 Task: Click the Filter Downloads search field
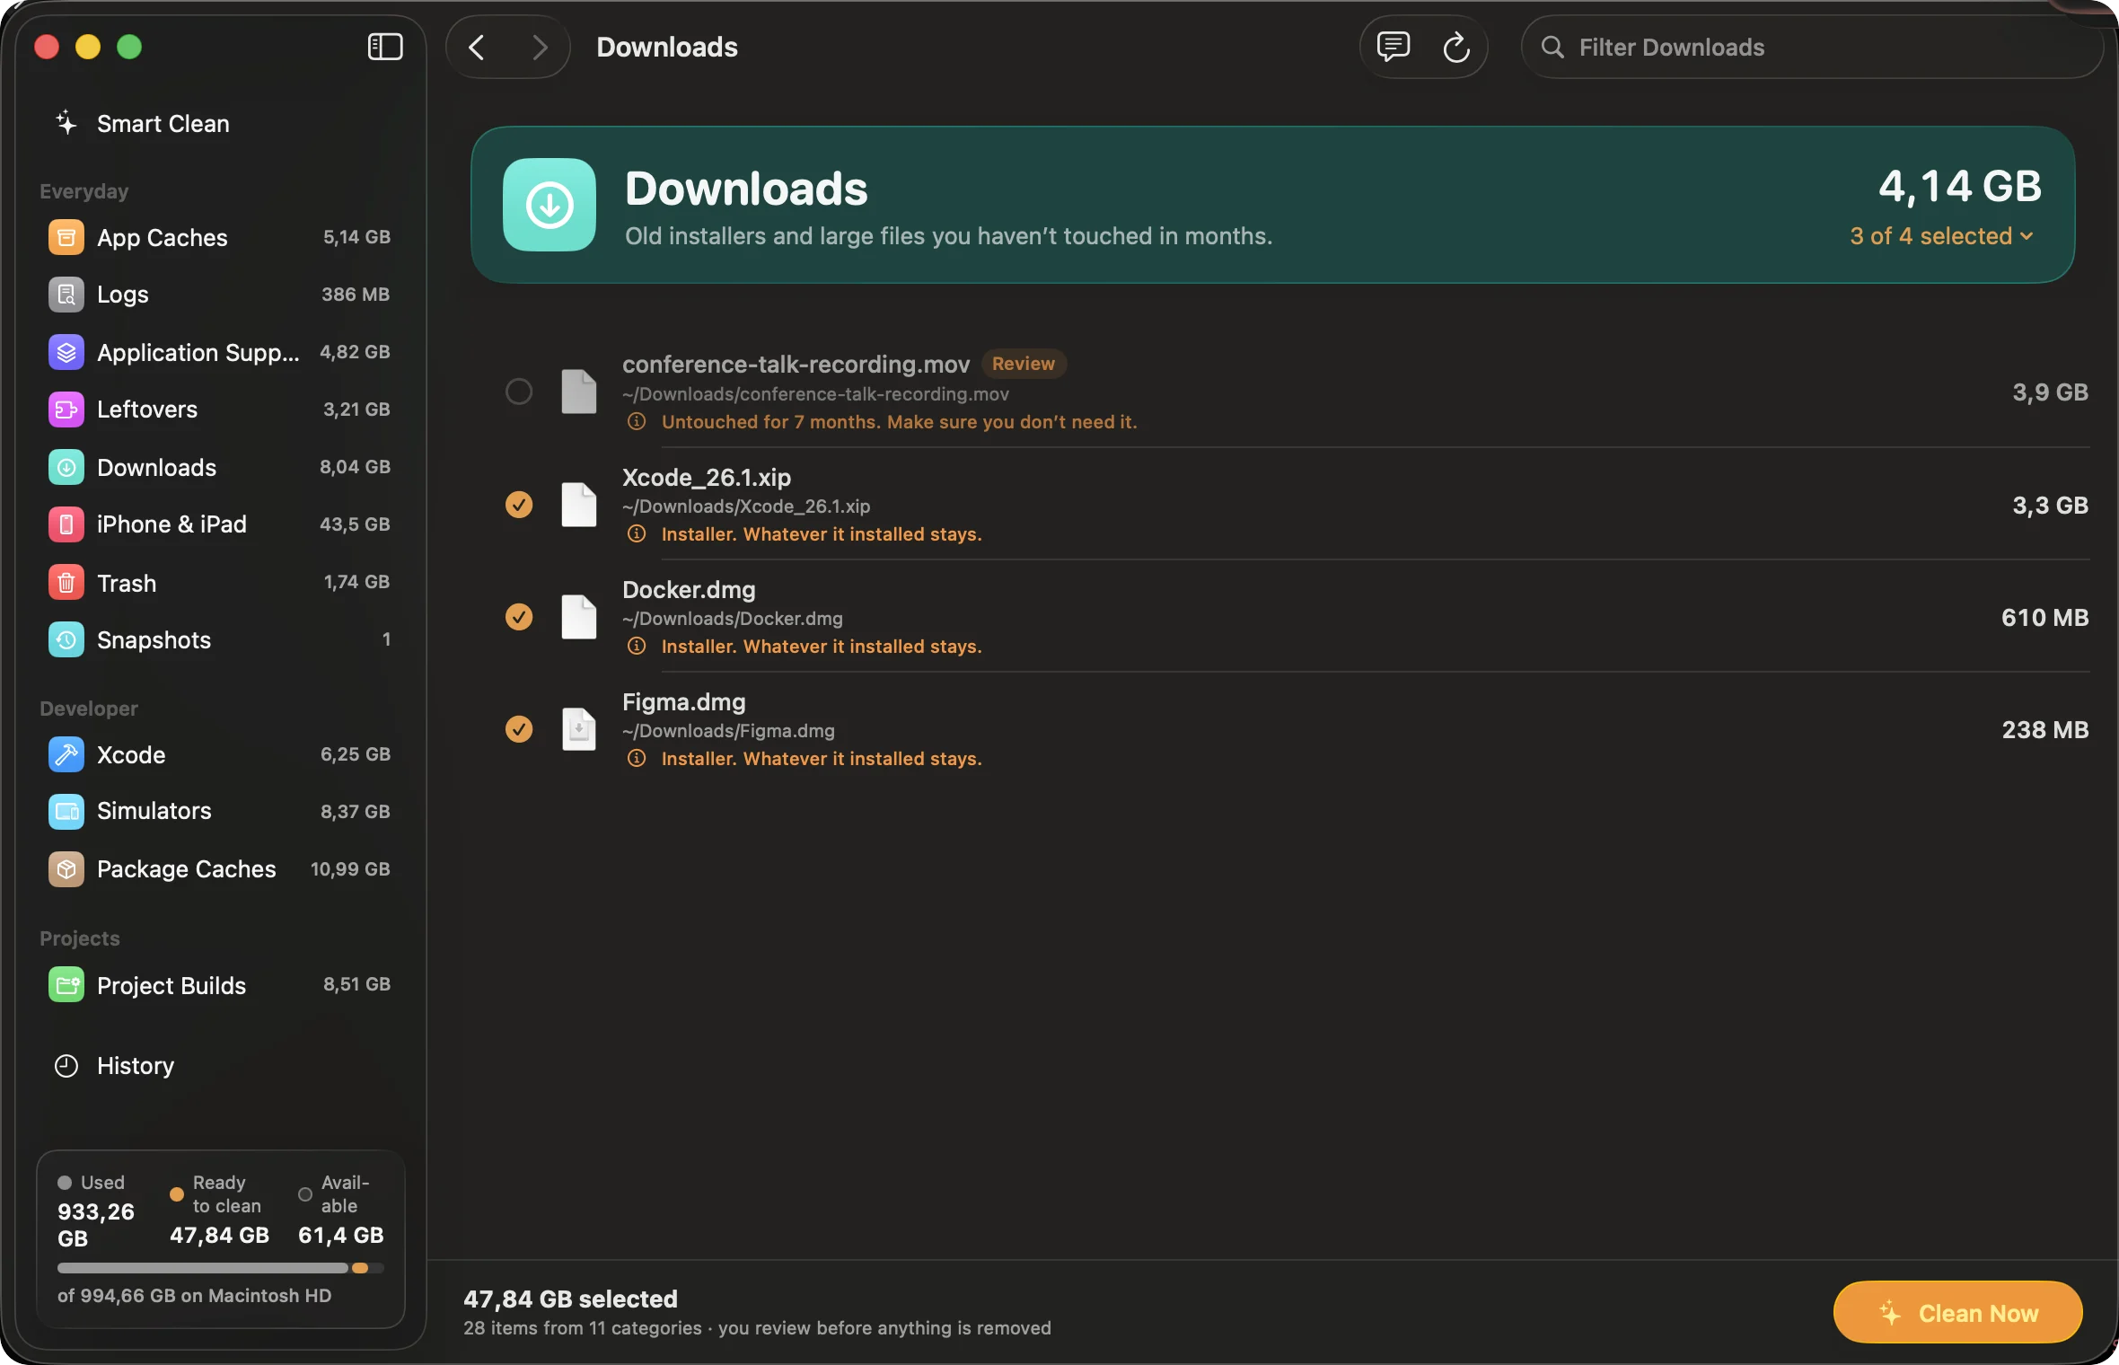1812,47
